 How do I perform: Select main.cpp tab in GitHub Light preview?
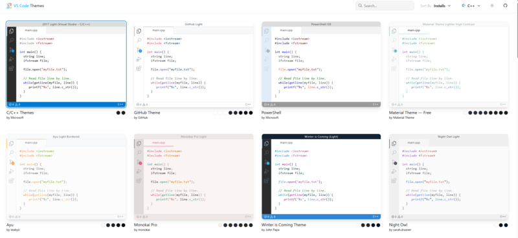coord(159,30)
